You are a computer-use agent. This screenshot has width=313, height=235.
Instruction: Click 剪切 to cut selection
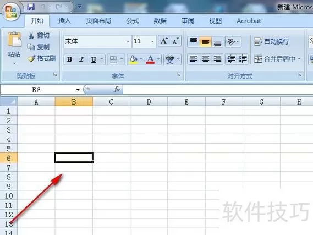click(x=39, y=36)
